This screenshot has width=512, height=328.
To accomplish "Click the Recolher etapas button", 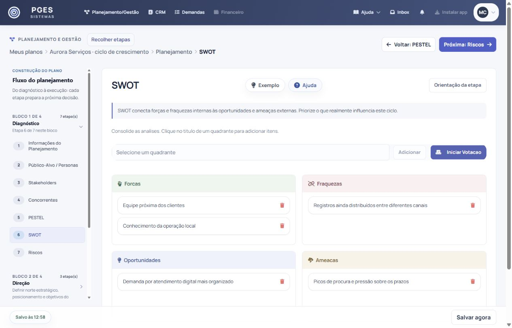I will coord(110,40).
